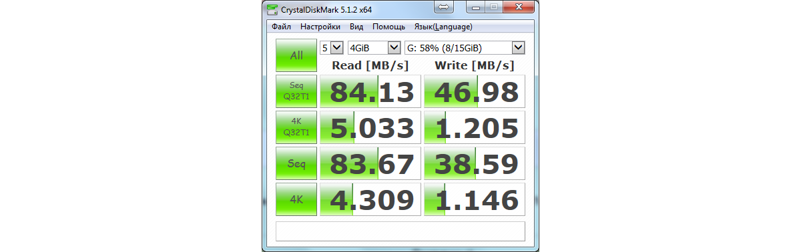Open the Вид menu

tap(356, 27)
